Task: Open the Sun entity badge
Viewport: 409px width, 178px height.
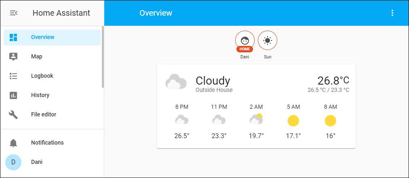Action: click(x=268, y=41)
